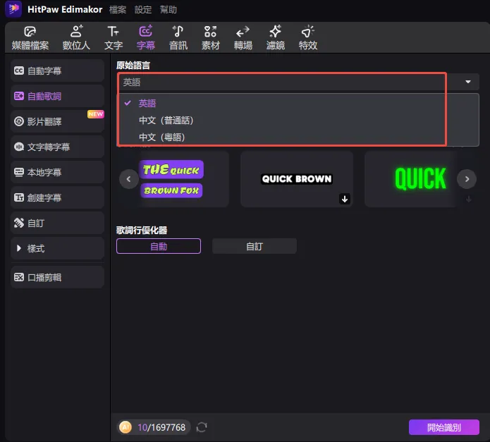
Task: Open the 特效 effects tab
Action: tap(308, 38)
